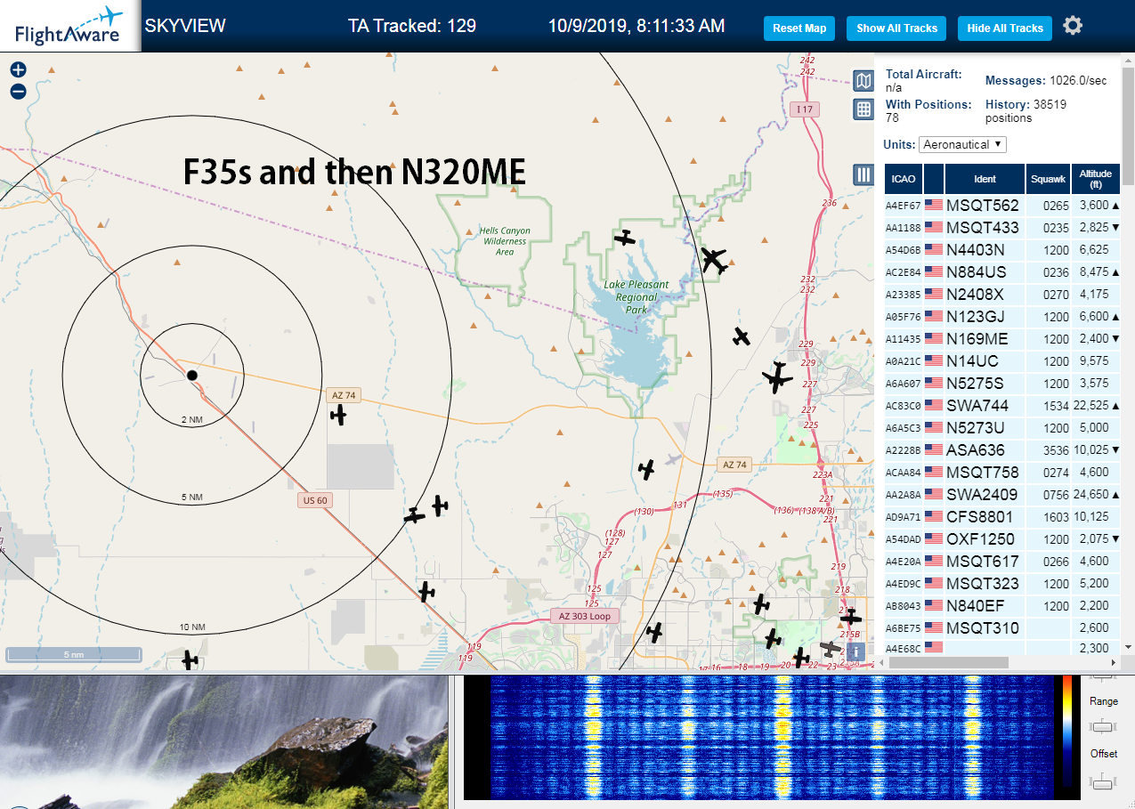
Task: Open the folded-map layer switcher icon
Action: [x=863, y=82]
